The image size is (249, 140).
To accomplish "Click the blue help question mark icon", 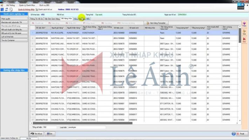I will pos(233,134).
